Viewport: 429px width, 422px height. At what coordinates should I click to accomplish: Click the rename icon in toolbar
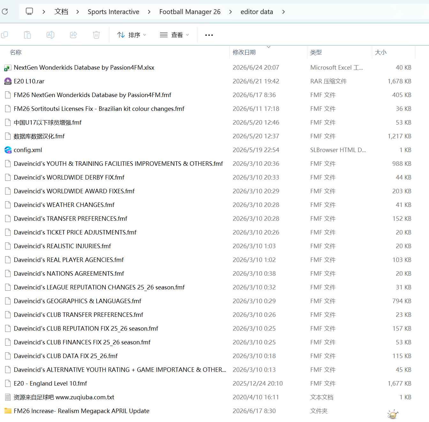point(50,35)
